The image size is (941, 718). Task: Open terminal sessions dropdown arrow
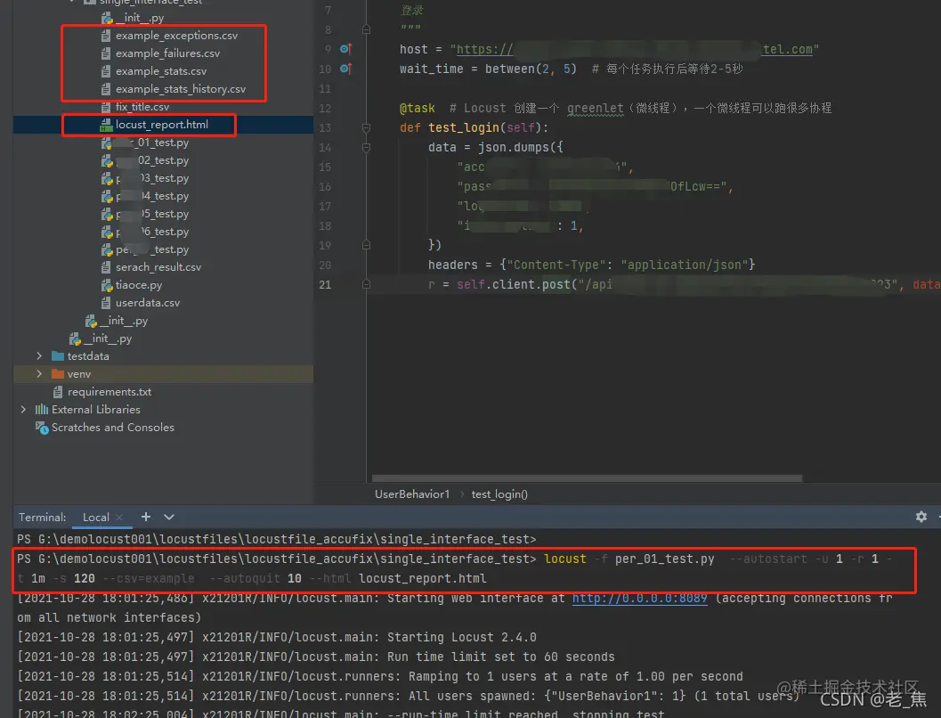pyautogui.click(x=169, y=517)
